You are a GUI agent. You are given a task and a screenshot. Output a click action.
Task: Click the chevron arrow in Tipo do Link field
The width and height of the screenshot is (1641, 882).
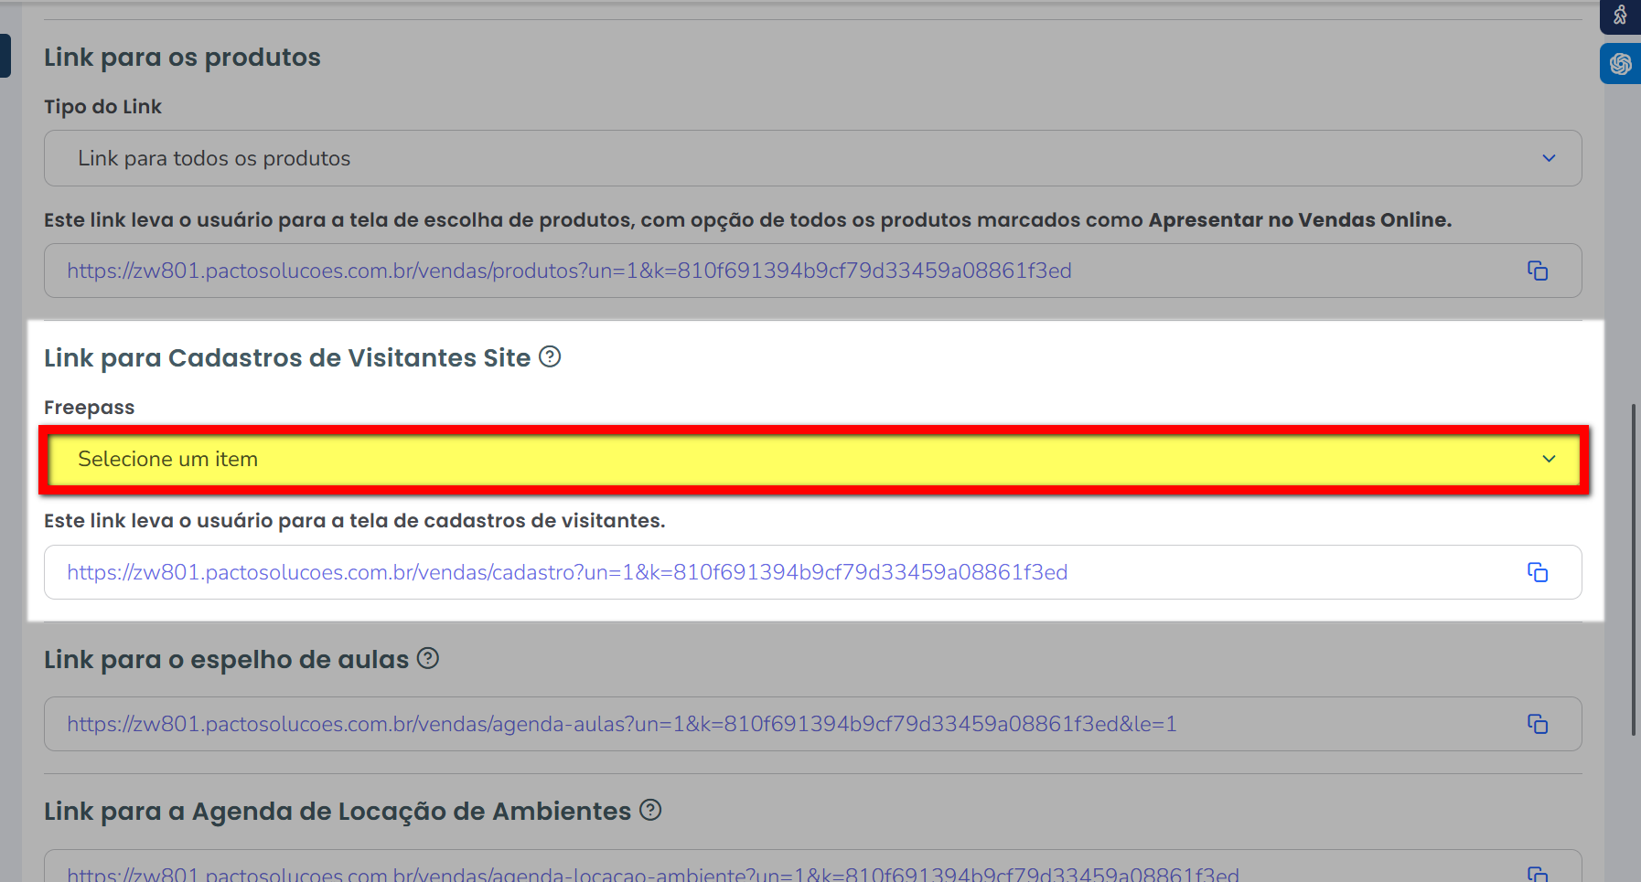[x=1549, y=158]
